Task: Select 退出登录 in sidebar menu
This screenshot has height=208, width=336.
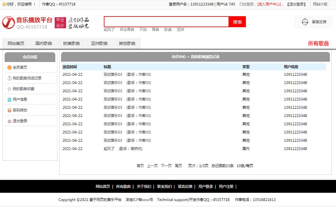Action: (20, 121)
